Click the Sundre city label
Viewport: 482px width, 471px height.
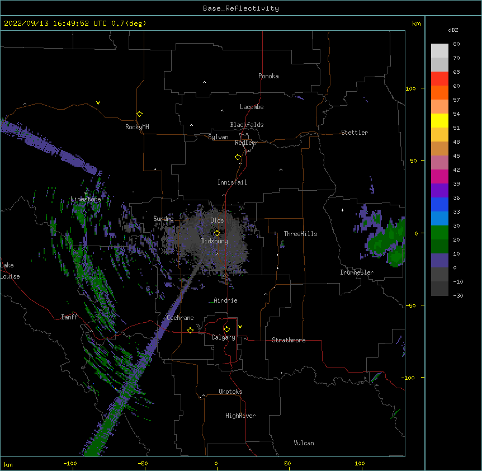[163, 219]
